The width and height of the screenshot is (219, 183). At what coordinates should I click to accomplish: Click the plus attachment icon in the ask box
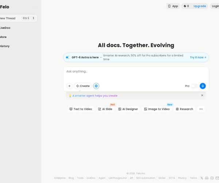[69, 86]
